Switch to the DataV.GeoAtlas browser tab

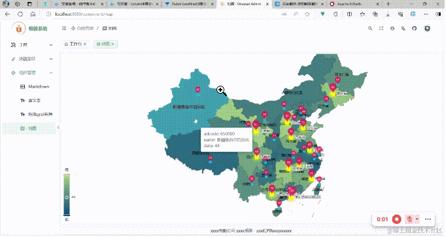[x=190, y=4]
